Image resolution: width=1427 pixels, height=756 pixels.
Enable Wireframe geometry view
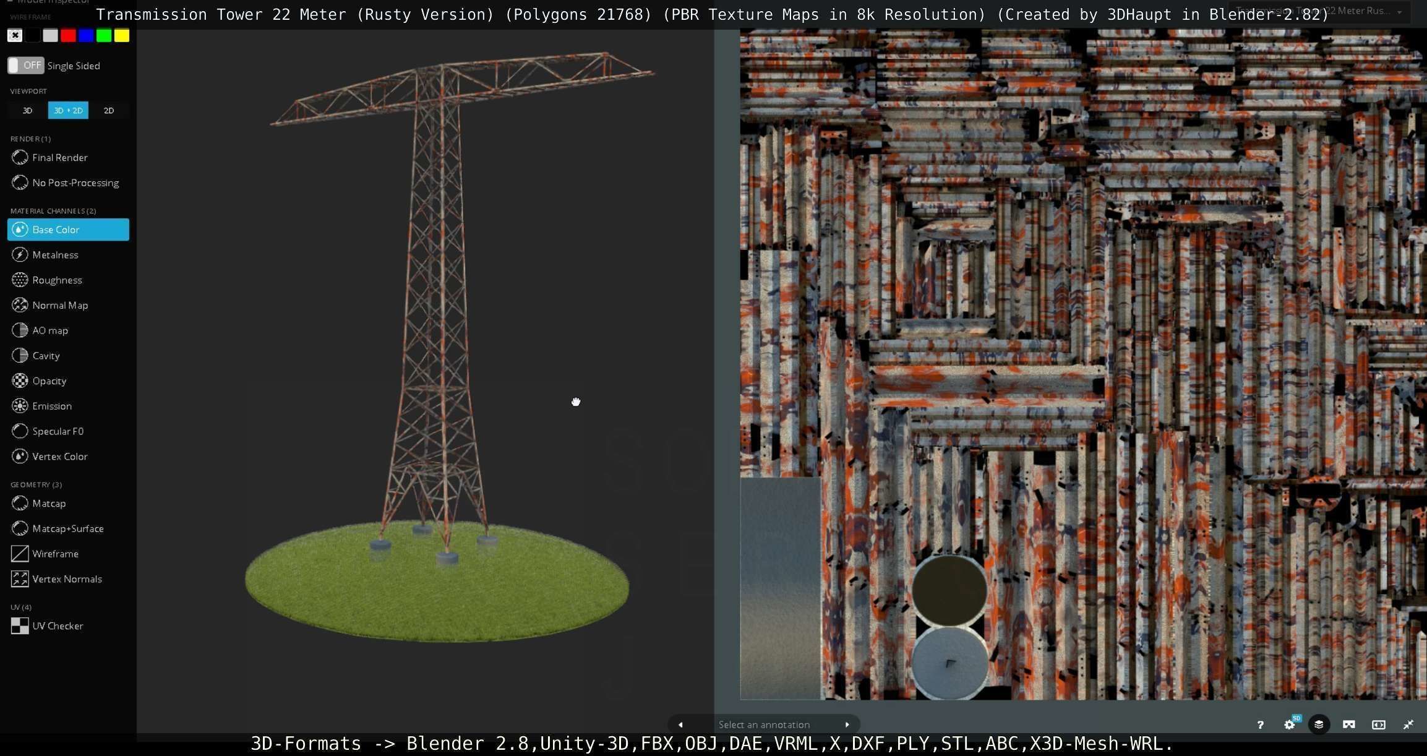pyautogui.click(x=68, y=554)
